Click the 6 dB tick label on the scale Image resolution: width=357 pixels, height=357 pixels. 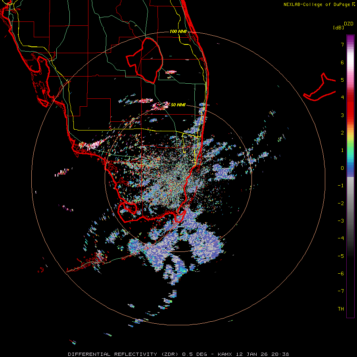pyautogui.click(x=342, y=62)
